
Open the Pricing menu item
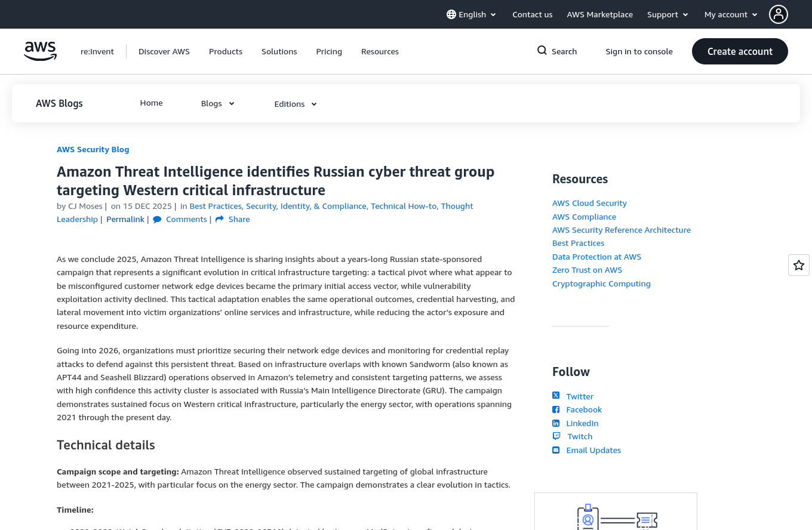point(329,51)
